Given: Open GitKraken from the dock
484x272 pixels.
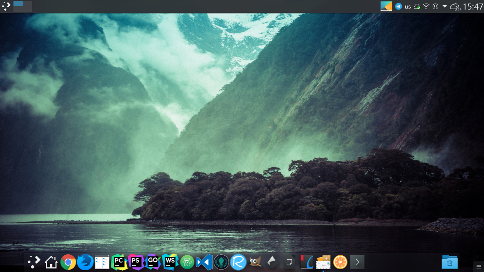Looking at the screenshot, I should coord(221,262).
